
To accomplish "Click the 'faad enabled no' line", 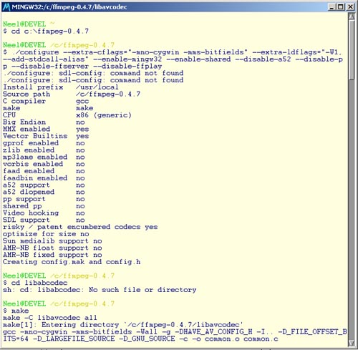I will (44, 171).
